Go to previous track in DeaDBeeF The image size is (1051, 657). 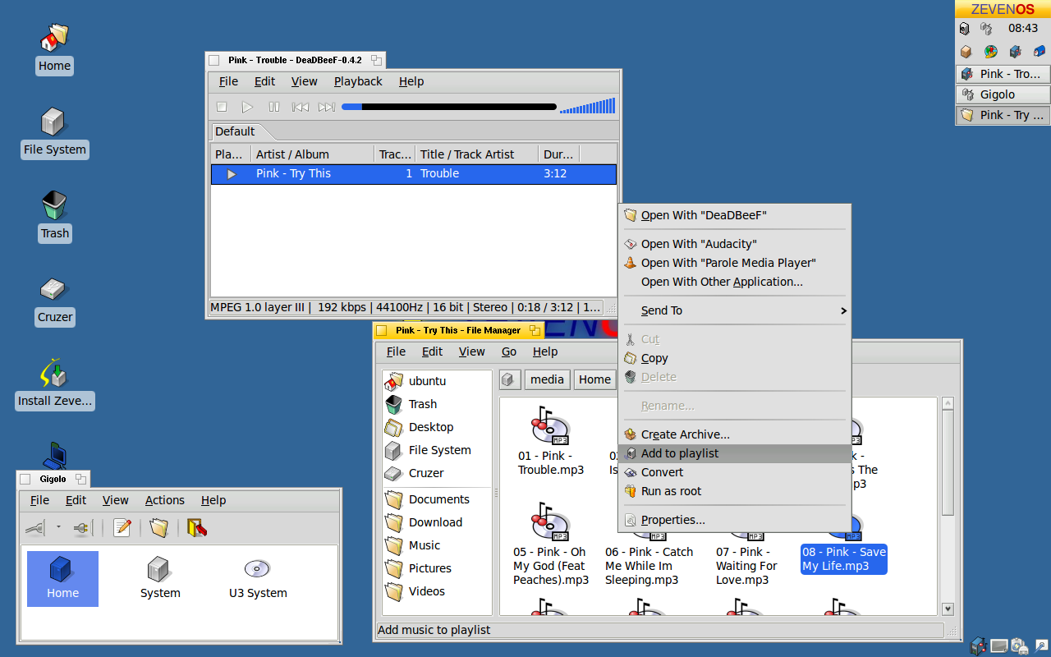coord(301,107)
